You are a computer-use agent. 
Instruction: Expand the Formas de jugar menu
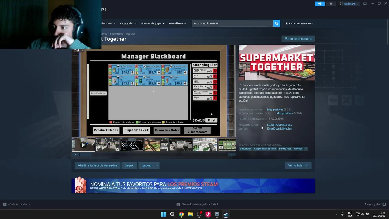(153, 23)
